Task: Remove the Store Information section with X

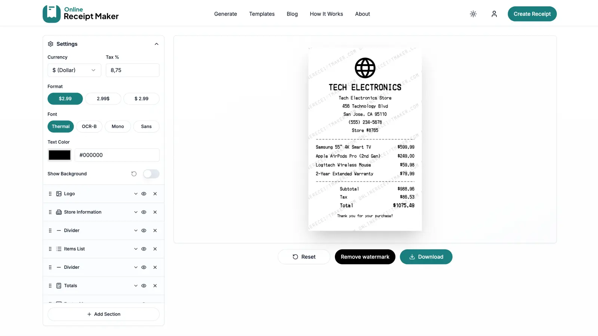Action: (155, 212)
